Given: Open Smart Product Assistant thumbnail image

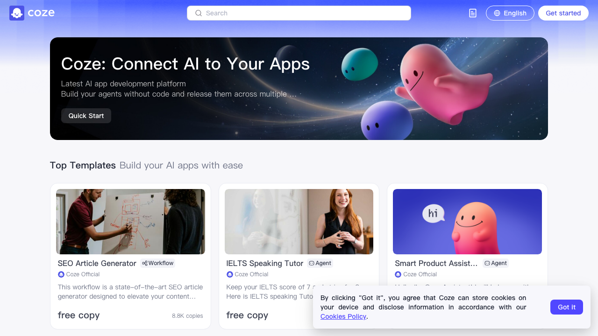Looking at the screenshot, I should pos(467,222).
